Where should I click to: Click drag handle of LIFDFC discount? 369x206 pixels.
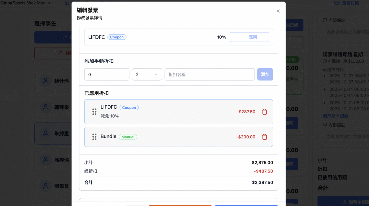click(94, 112)
